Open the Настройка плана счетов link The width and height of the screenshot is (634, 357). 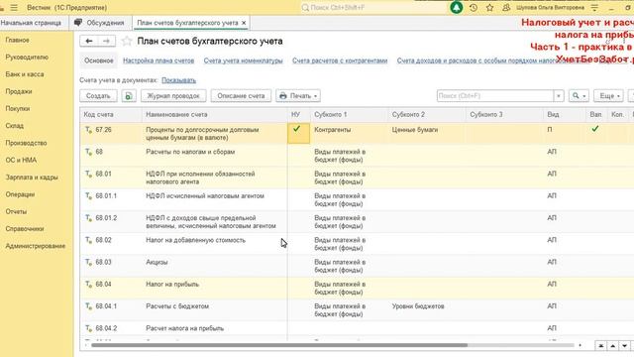pyautogui.click(x=158, y=60)
